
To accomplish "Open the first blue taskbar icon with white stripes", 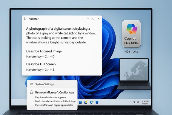I will point(80,102).
